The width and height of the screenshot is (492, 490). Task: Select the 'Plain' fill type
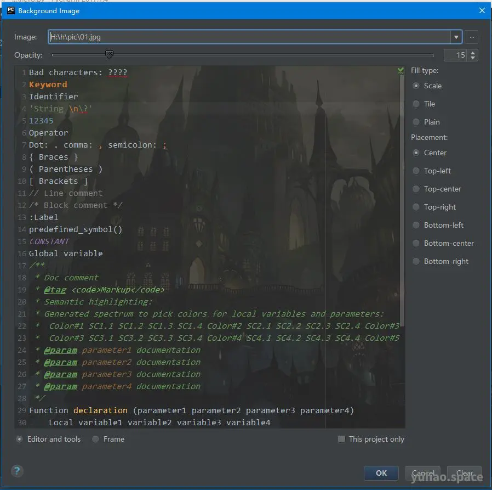coord(416,122)
